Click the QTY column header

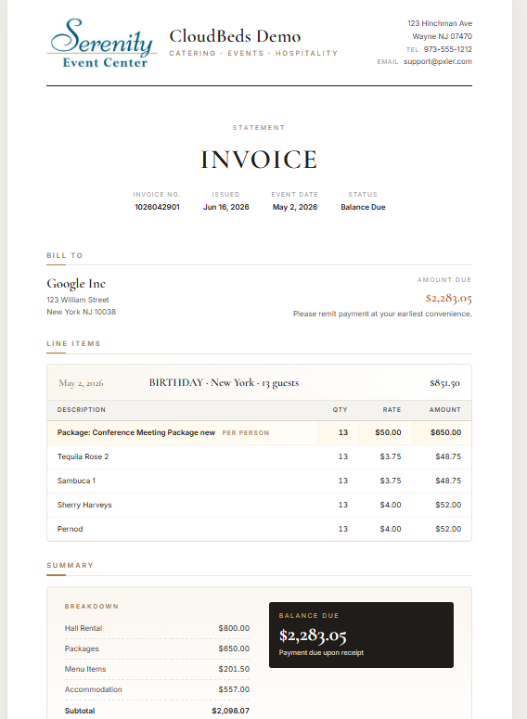(340, 409)
